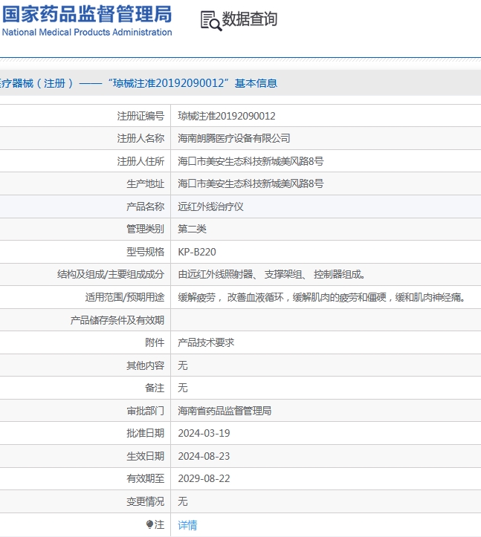
Task: Click the page heading 基本信息 title
Action: (x=256, y=83)
